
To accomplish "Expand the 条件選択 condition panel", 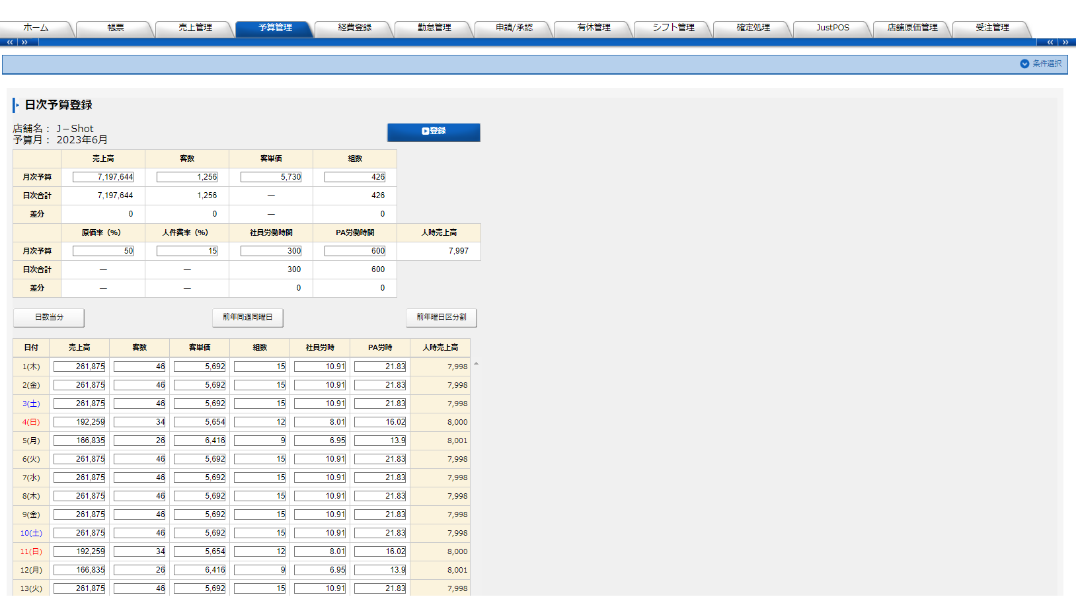I will tap(1041, 64).
